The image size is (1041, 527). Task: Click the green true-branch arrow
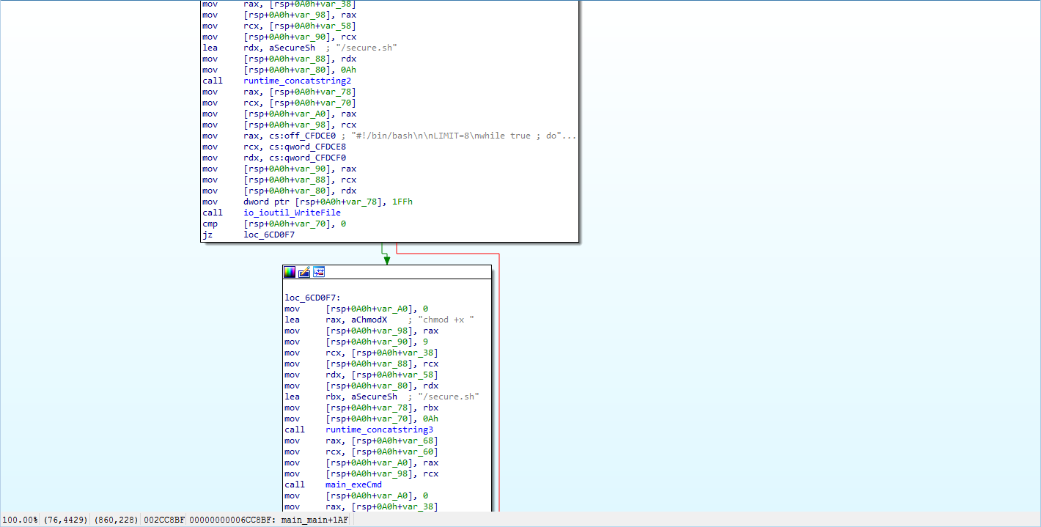pyautogui.click(x=386, y=258)
